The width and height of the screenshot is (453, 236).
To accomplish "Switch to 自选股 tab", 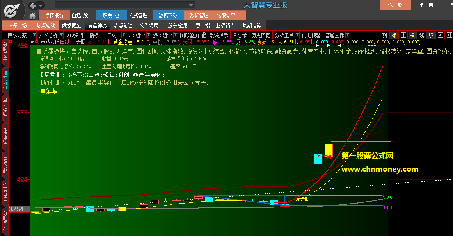I will 80,15.
